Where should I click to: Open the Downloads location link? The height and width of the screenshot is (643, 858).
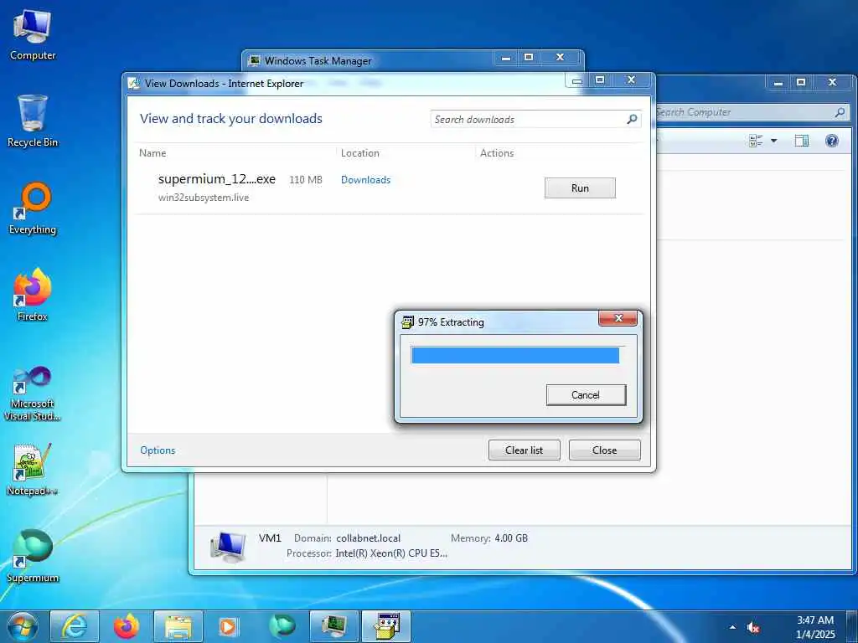(365, 180)
